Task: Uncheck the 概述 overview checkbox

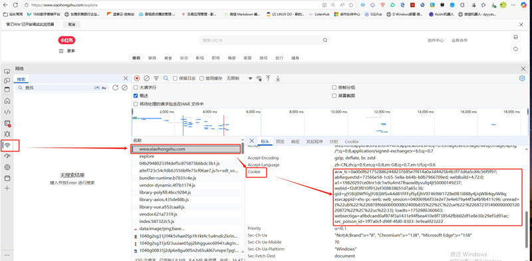Action: click(x=136, y=96)
